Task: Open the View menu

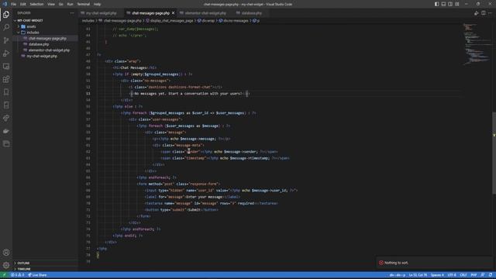Action: tap(51, 4)
